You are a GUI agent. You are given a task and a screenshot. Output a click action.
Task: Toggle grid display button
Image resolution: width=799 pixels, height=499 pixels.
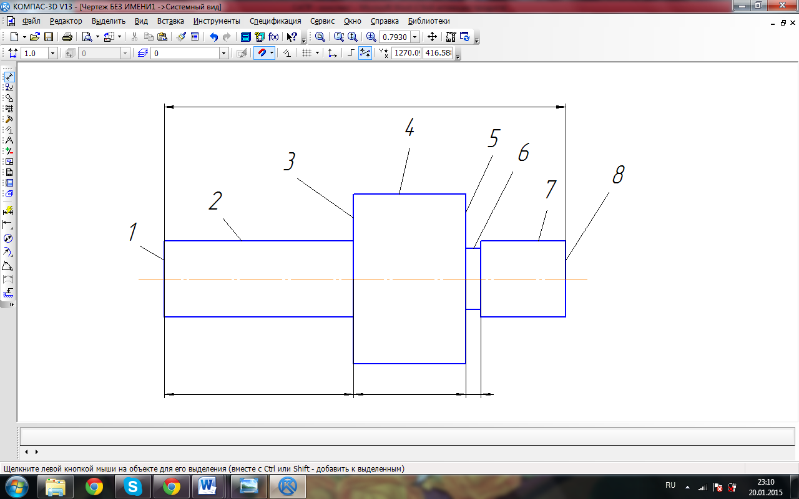point(306,53)
